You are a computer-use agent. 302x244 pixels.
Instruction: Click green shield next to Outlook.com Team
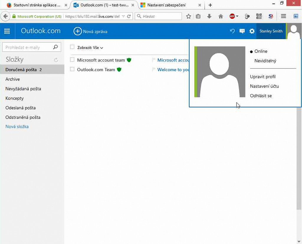[x=119, y=69]
